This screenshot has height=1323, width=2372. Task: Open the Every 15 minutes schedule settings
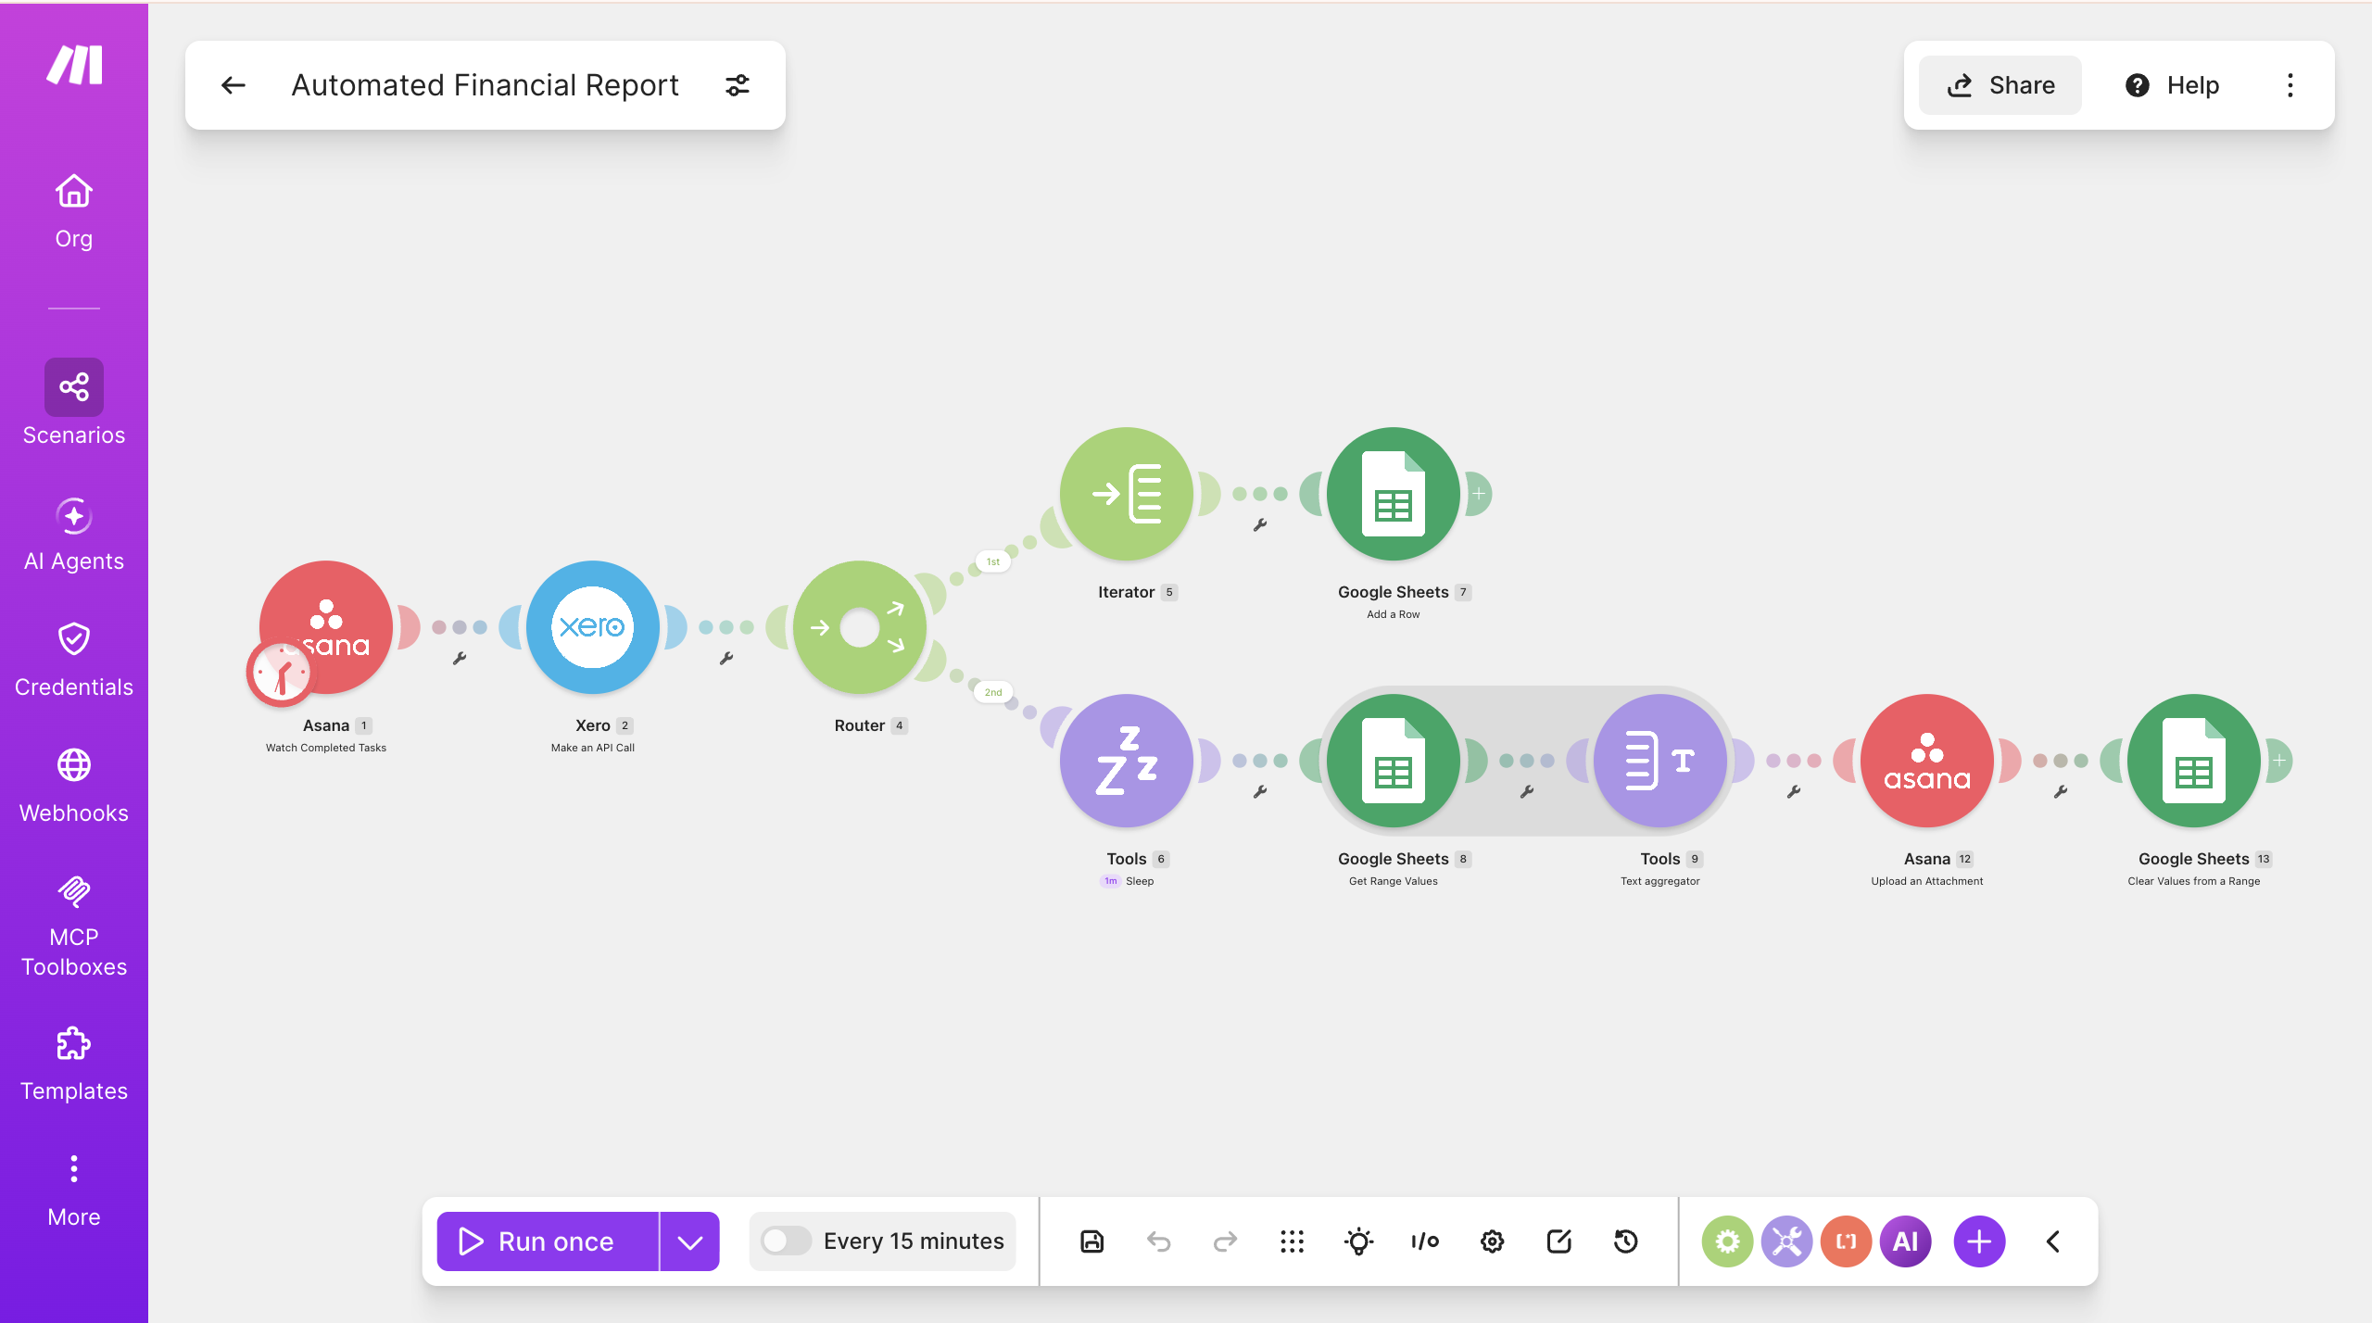(914, 1241)
